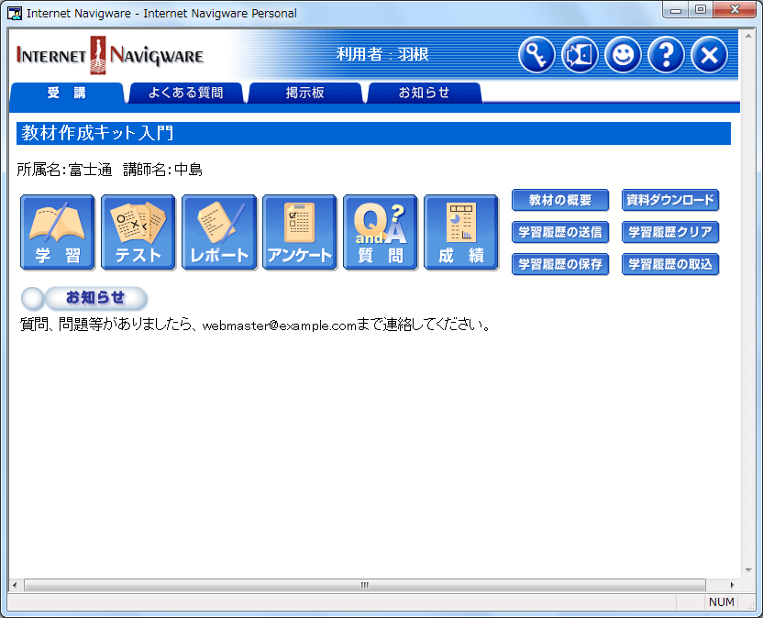The height and width of the screenshot is (618, 763).
Task: Click the smiley face profile icon
Action: (x=623, y=55)
